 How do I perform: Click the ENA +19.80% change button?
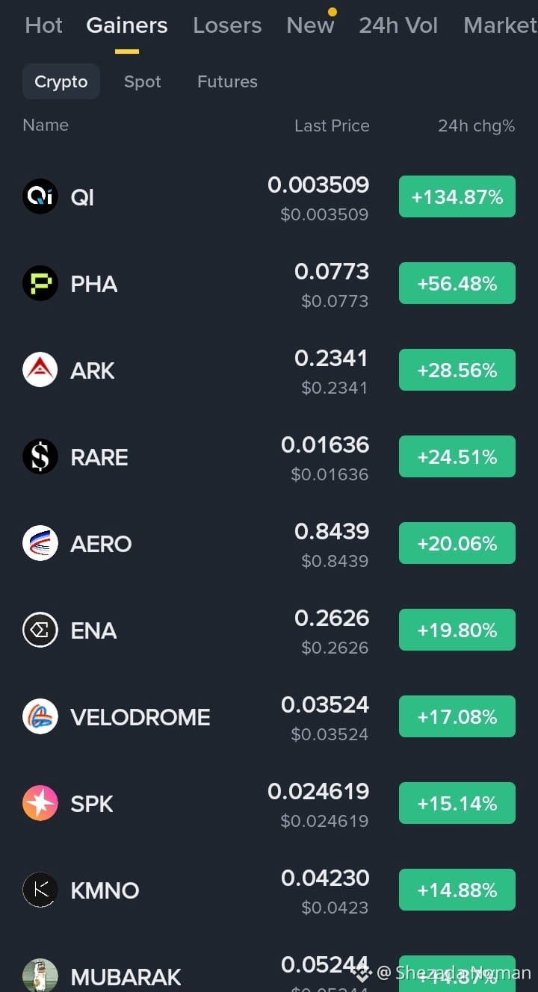click(x=457, y=630)
